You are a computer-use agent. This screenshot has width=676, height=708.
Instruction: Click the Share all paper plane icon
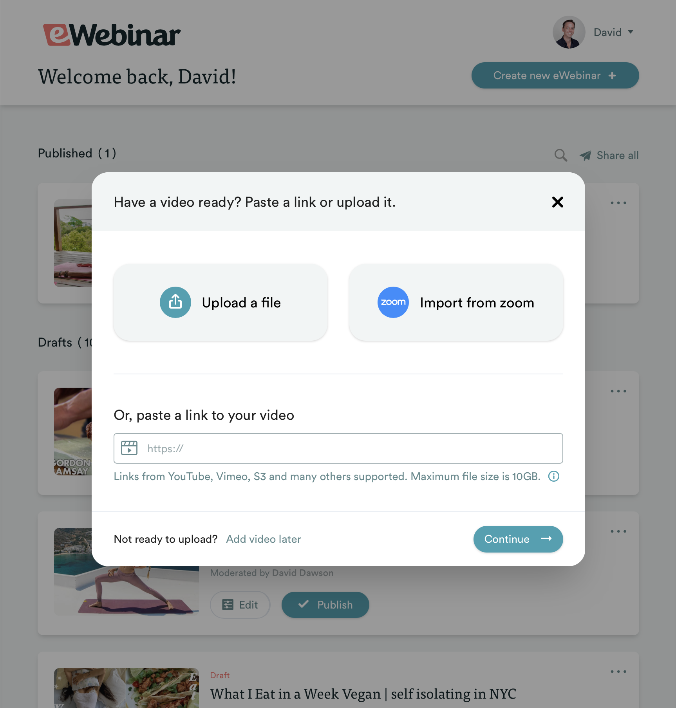click(x=585, y=155)
